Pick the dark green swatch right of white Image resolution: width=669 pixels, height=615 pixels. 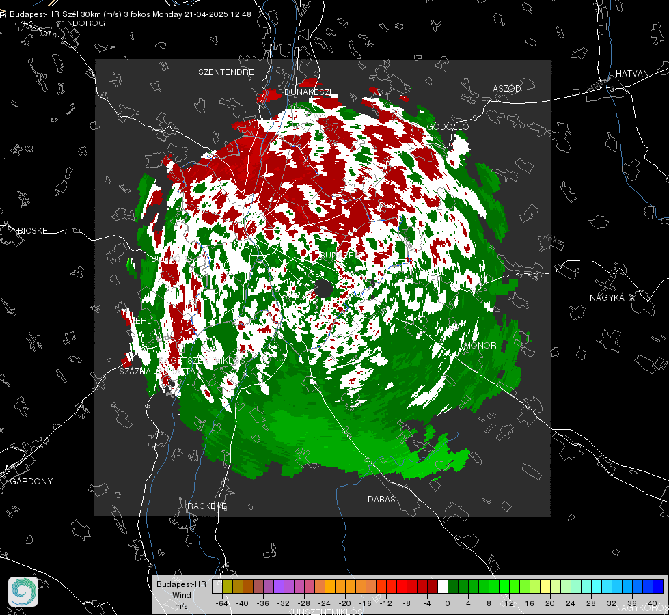(x=453, y=587)
